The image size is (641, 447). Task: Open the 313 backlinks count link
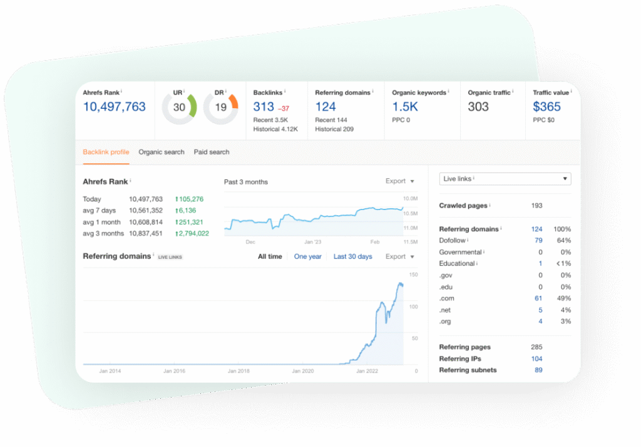tap(264, 107)
